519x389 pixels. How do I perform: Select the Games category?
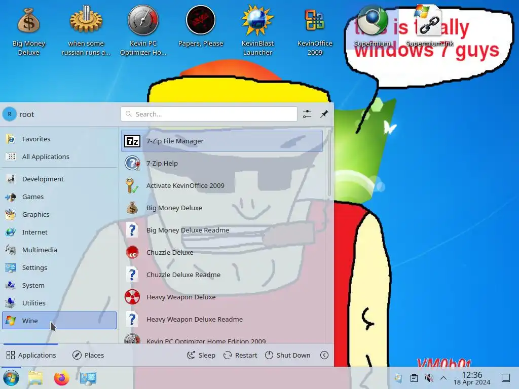pos(59,197)
